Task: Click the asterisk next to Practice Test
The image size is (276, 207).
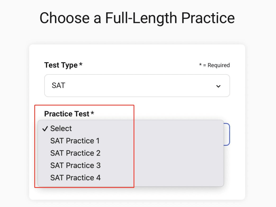Action: click(x=92, y=113)
